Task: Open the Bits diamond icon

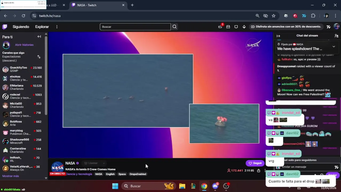Action: [x=244, y=27]
